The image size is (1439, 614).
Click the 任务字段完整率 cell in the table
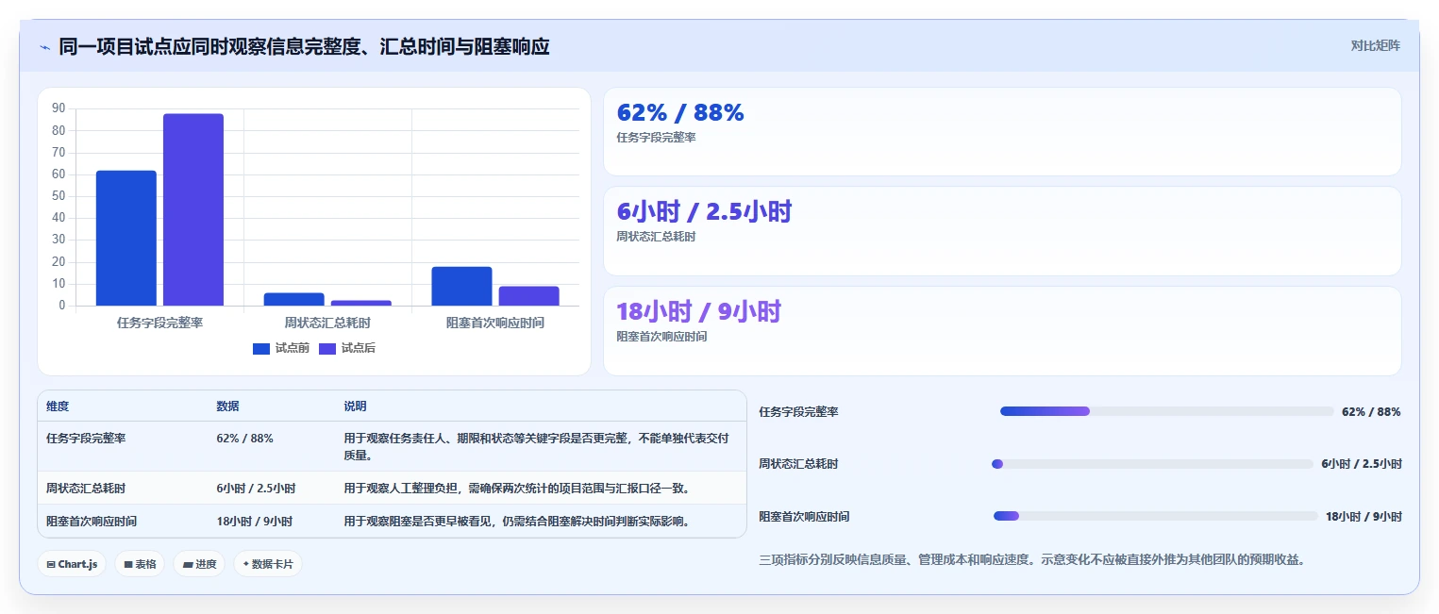(x=86, y=439)
